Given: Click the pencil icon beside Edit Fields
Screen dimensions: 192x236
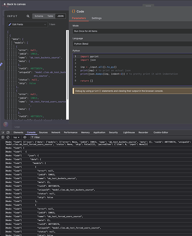Looking at the screenshot, I should (10, 25).
